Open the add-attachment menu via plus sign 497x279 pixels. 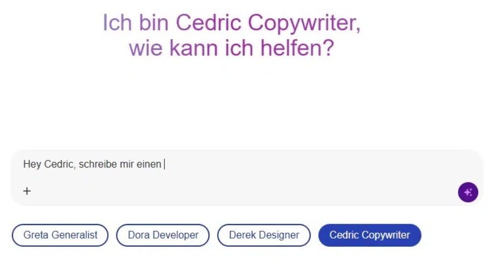[x=27, y=191]
